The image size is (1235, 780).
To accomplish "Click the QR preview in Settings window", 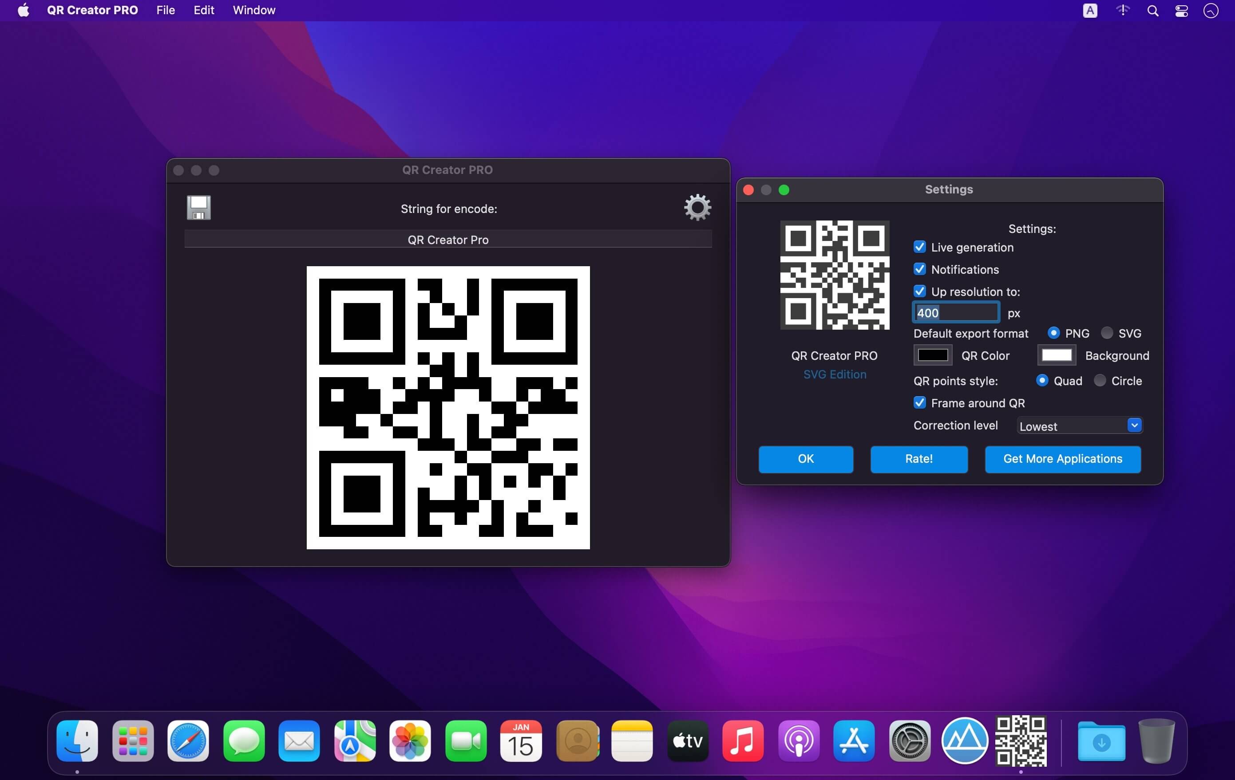I will click(835, 275).
